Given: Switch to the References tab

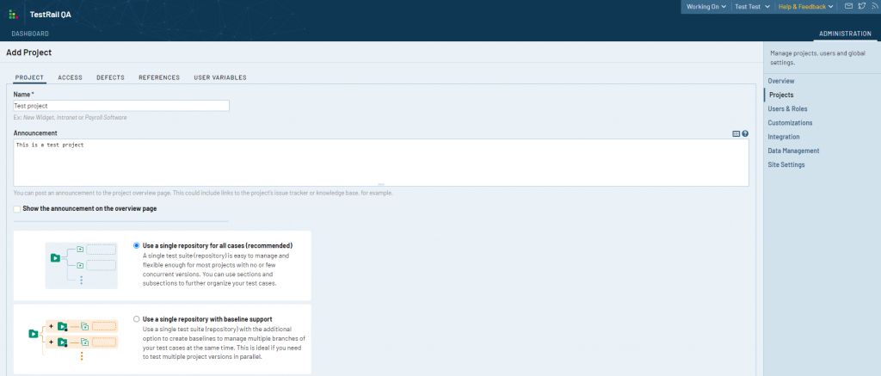Looking at the screenshot, I should tap(159, 77).
